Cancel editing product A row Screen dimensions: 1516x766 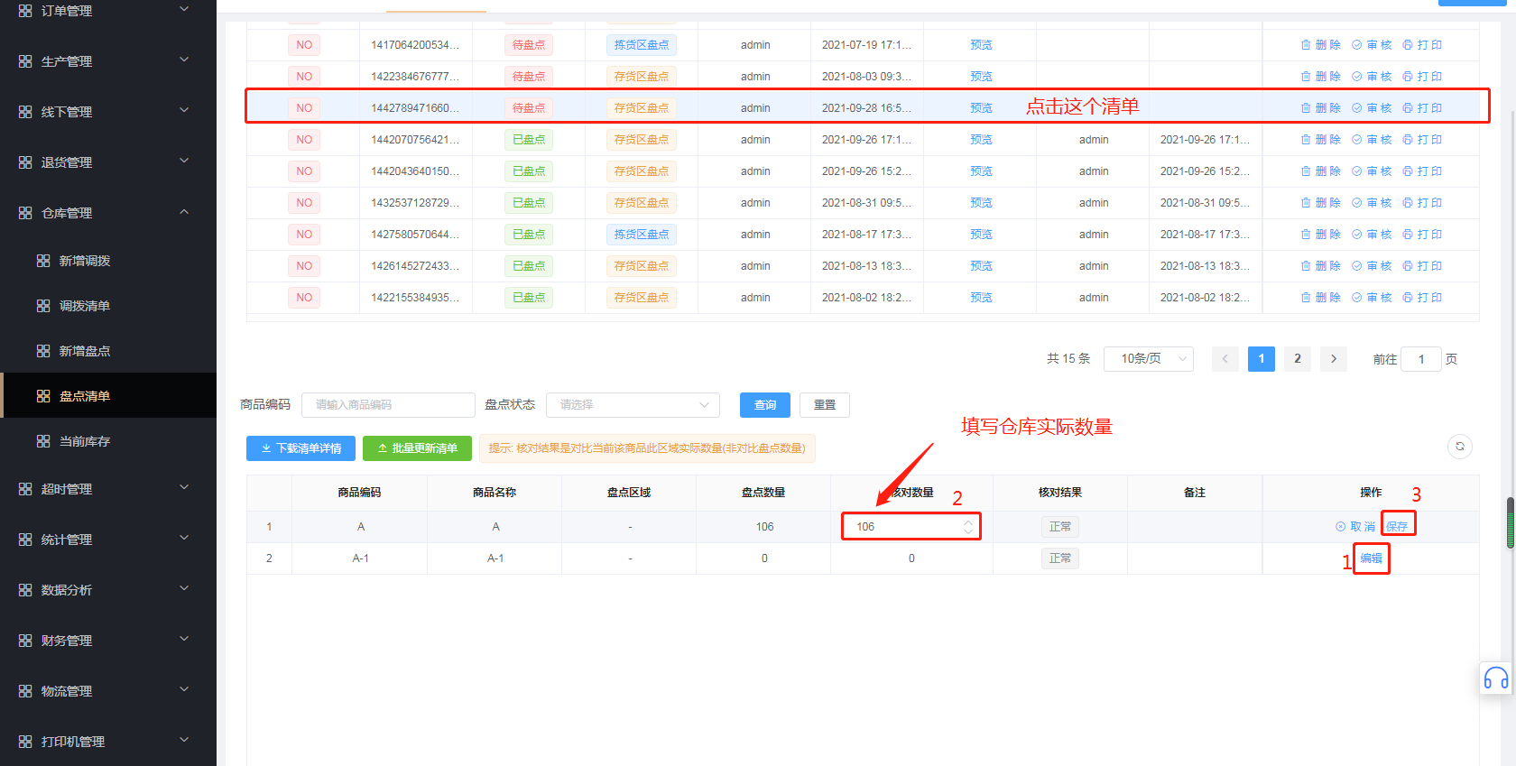1355,527
